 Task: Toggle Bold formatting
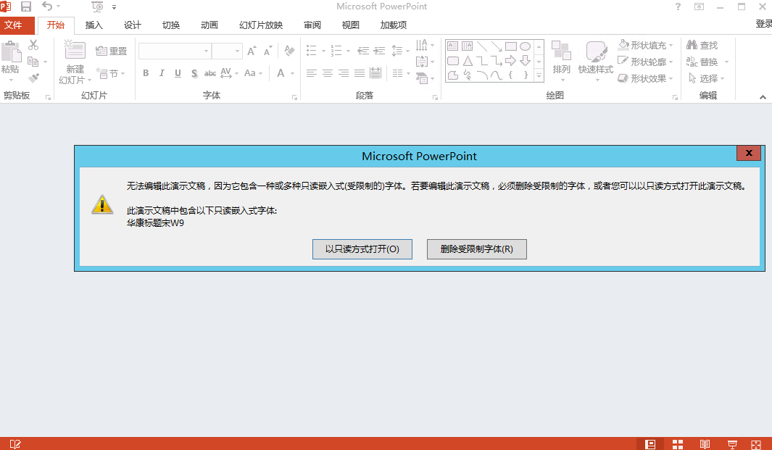146,73
